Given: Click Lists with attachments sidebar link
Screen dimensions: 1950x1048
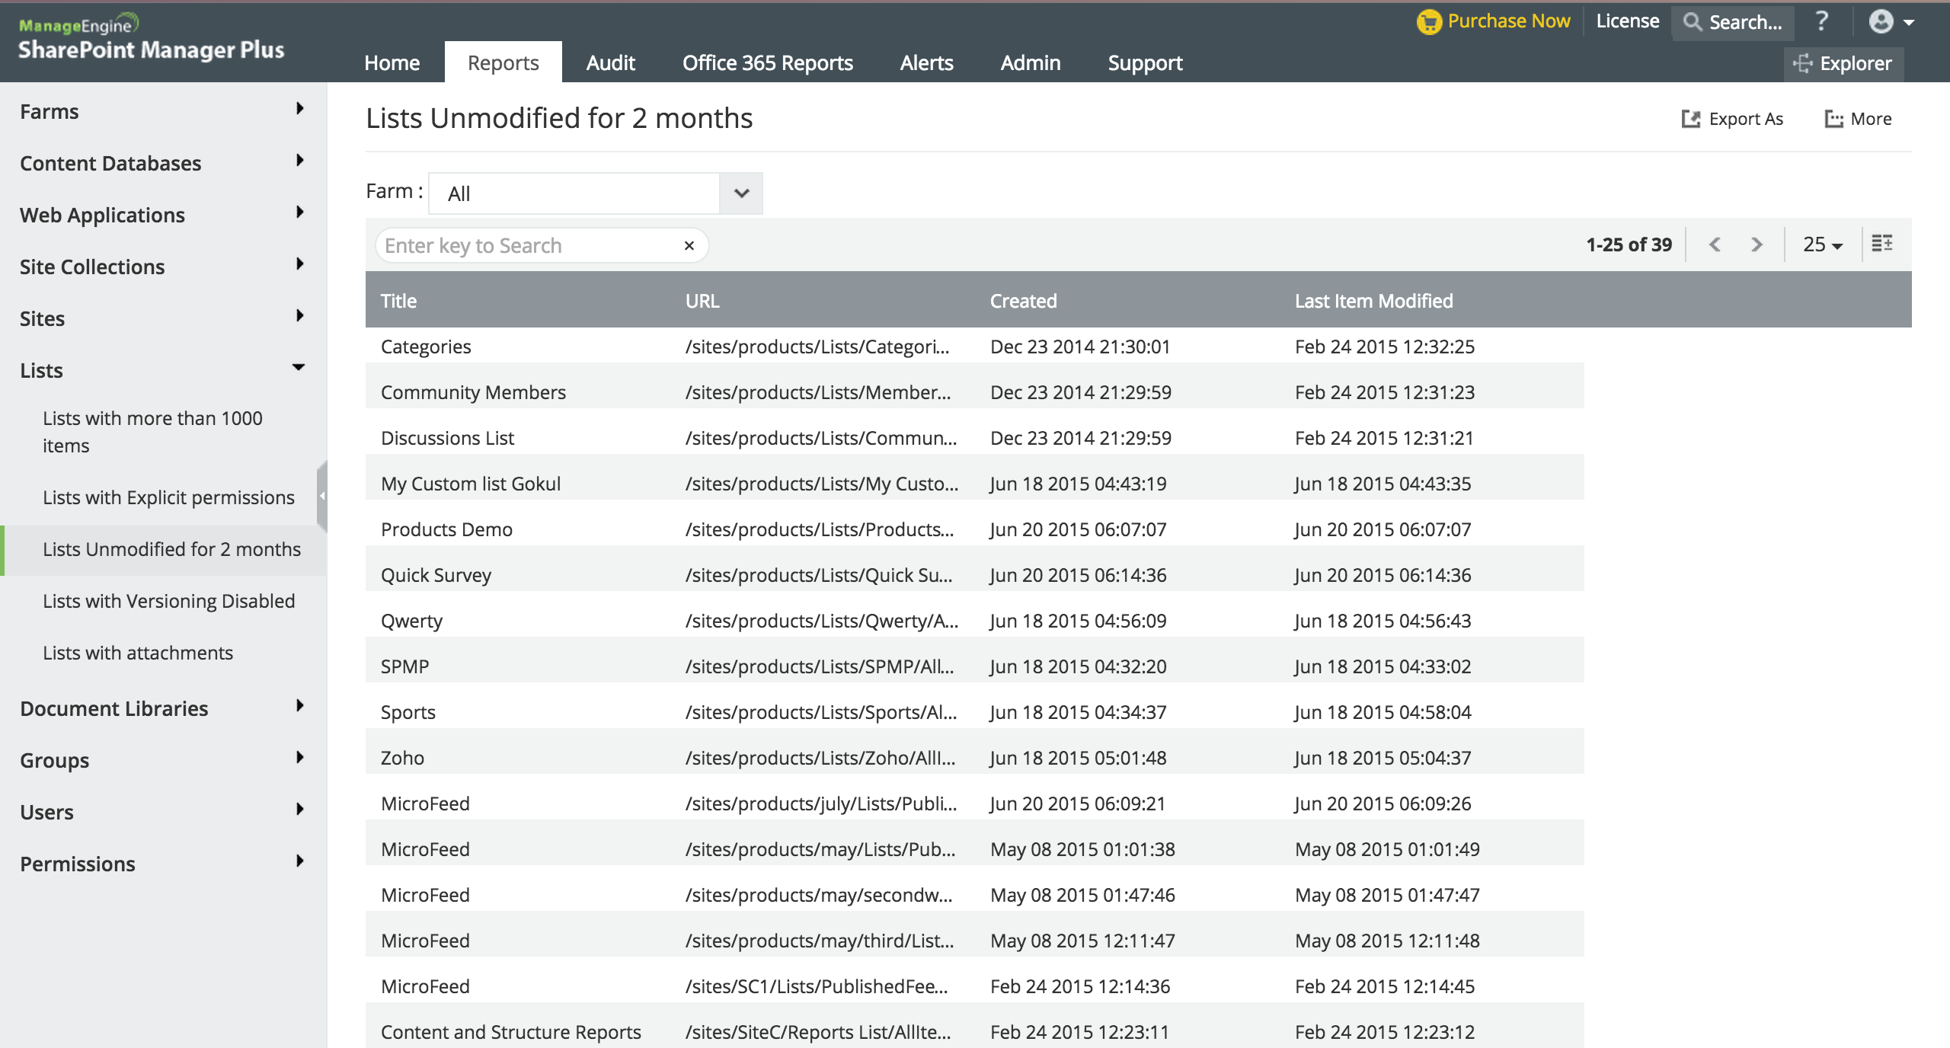Looking at the screenshot, I should coord(138,652).
